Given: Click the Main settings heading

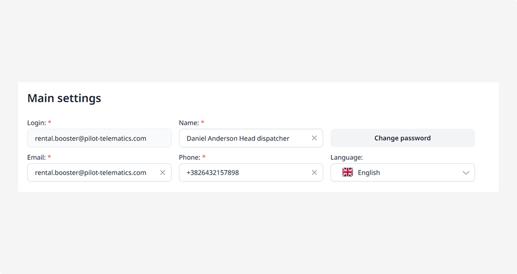Looking at the screenshot, I should pyautogui.click(x=64, y=98).
